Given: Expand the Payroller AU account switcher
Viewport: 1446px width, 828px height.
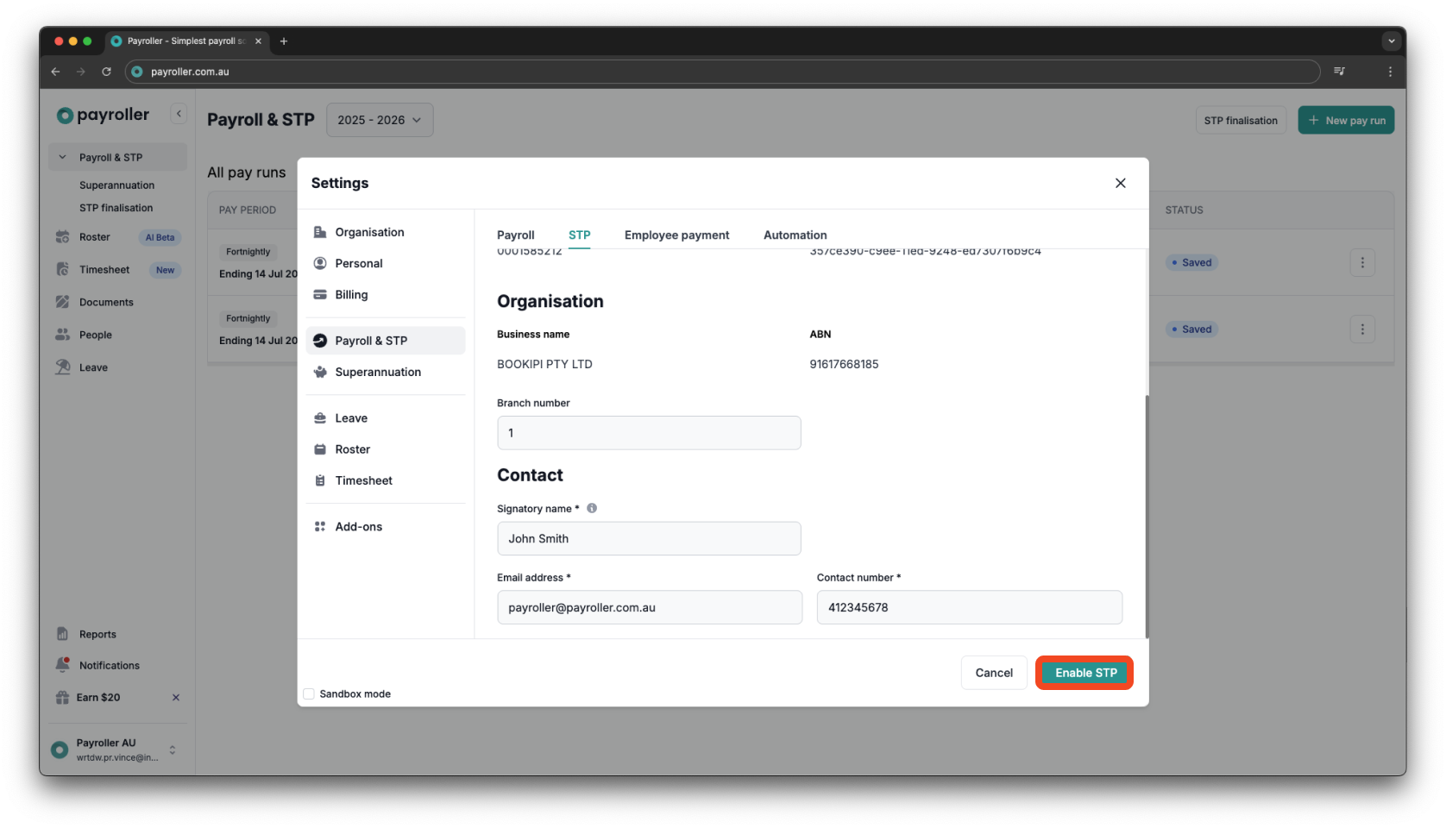Looking at the screenshot, I should [x=173, y=750].
